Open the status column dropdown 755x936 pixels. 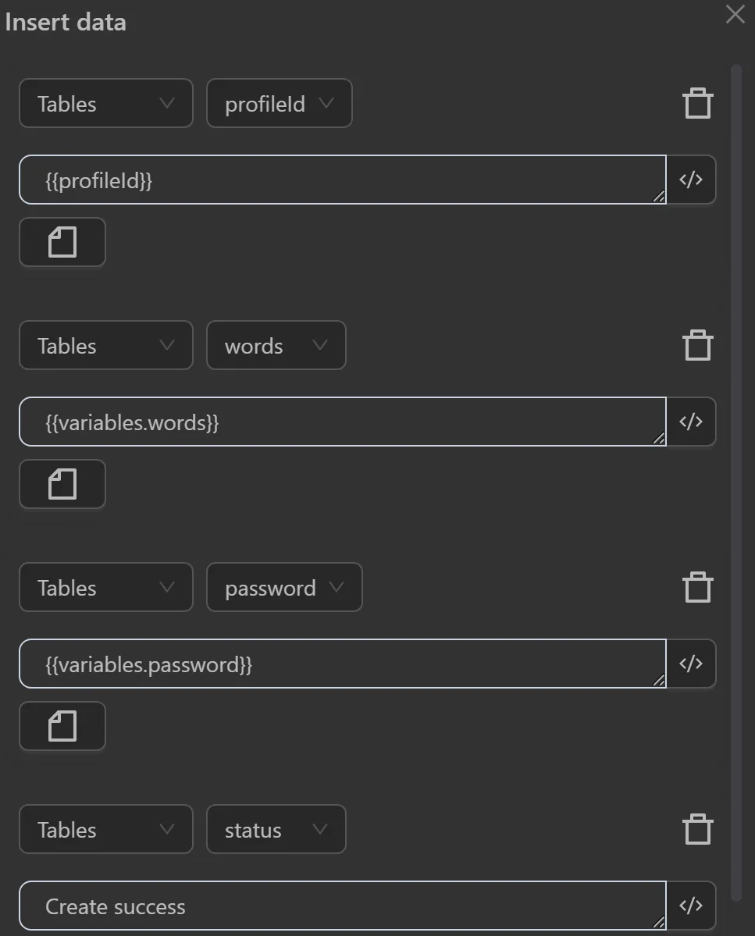[x=276, y=829]
